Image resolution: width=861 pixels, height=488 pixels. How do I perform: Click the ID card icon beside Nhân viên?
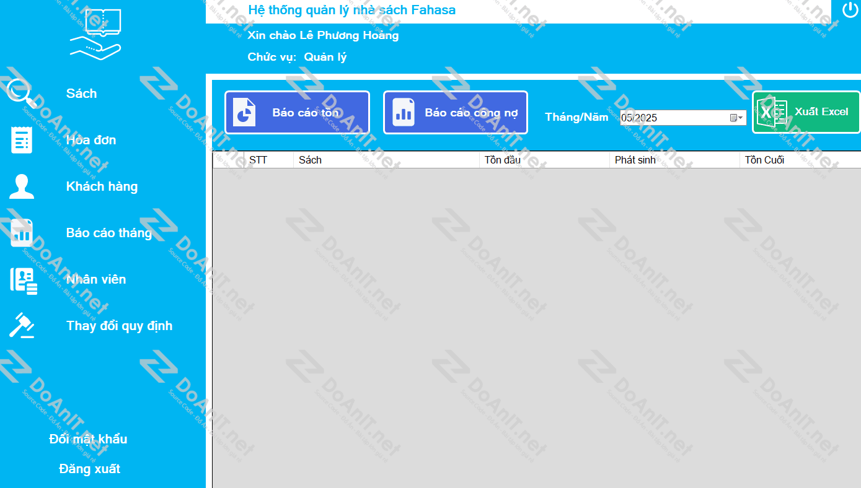(24, 280)
